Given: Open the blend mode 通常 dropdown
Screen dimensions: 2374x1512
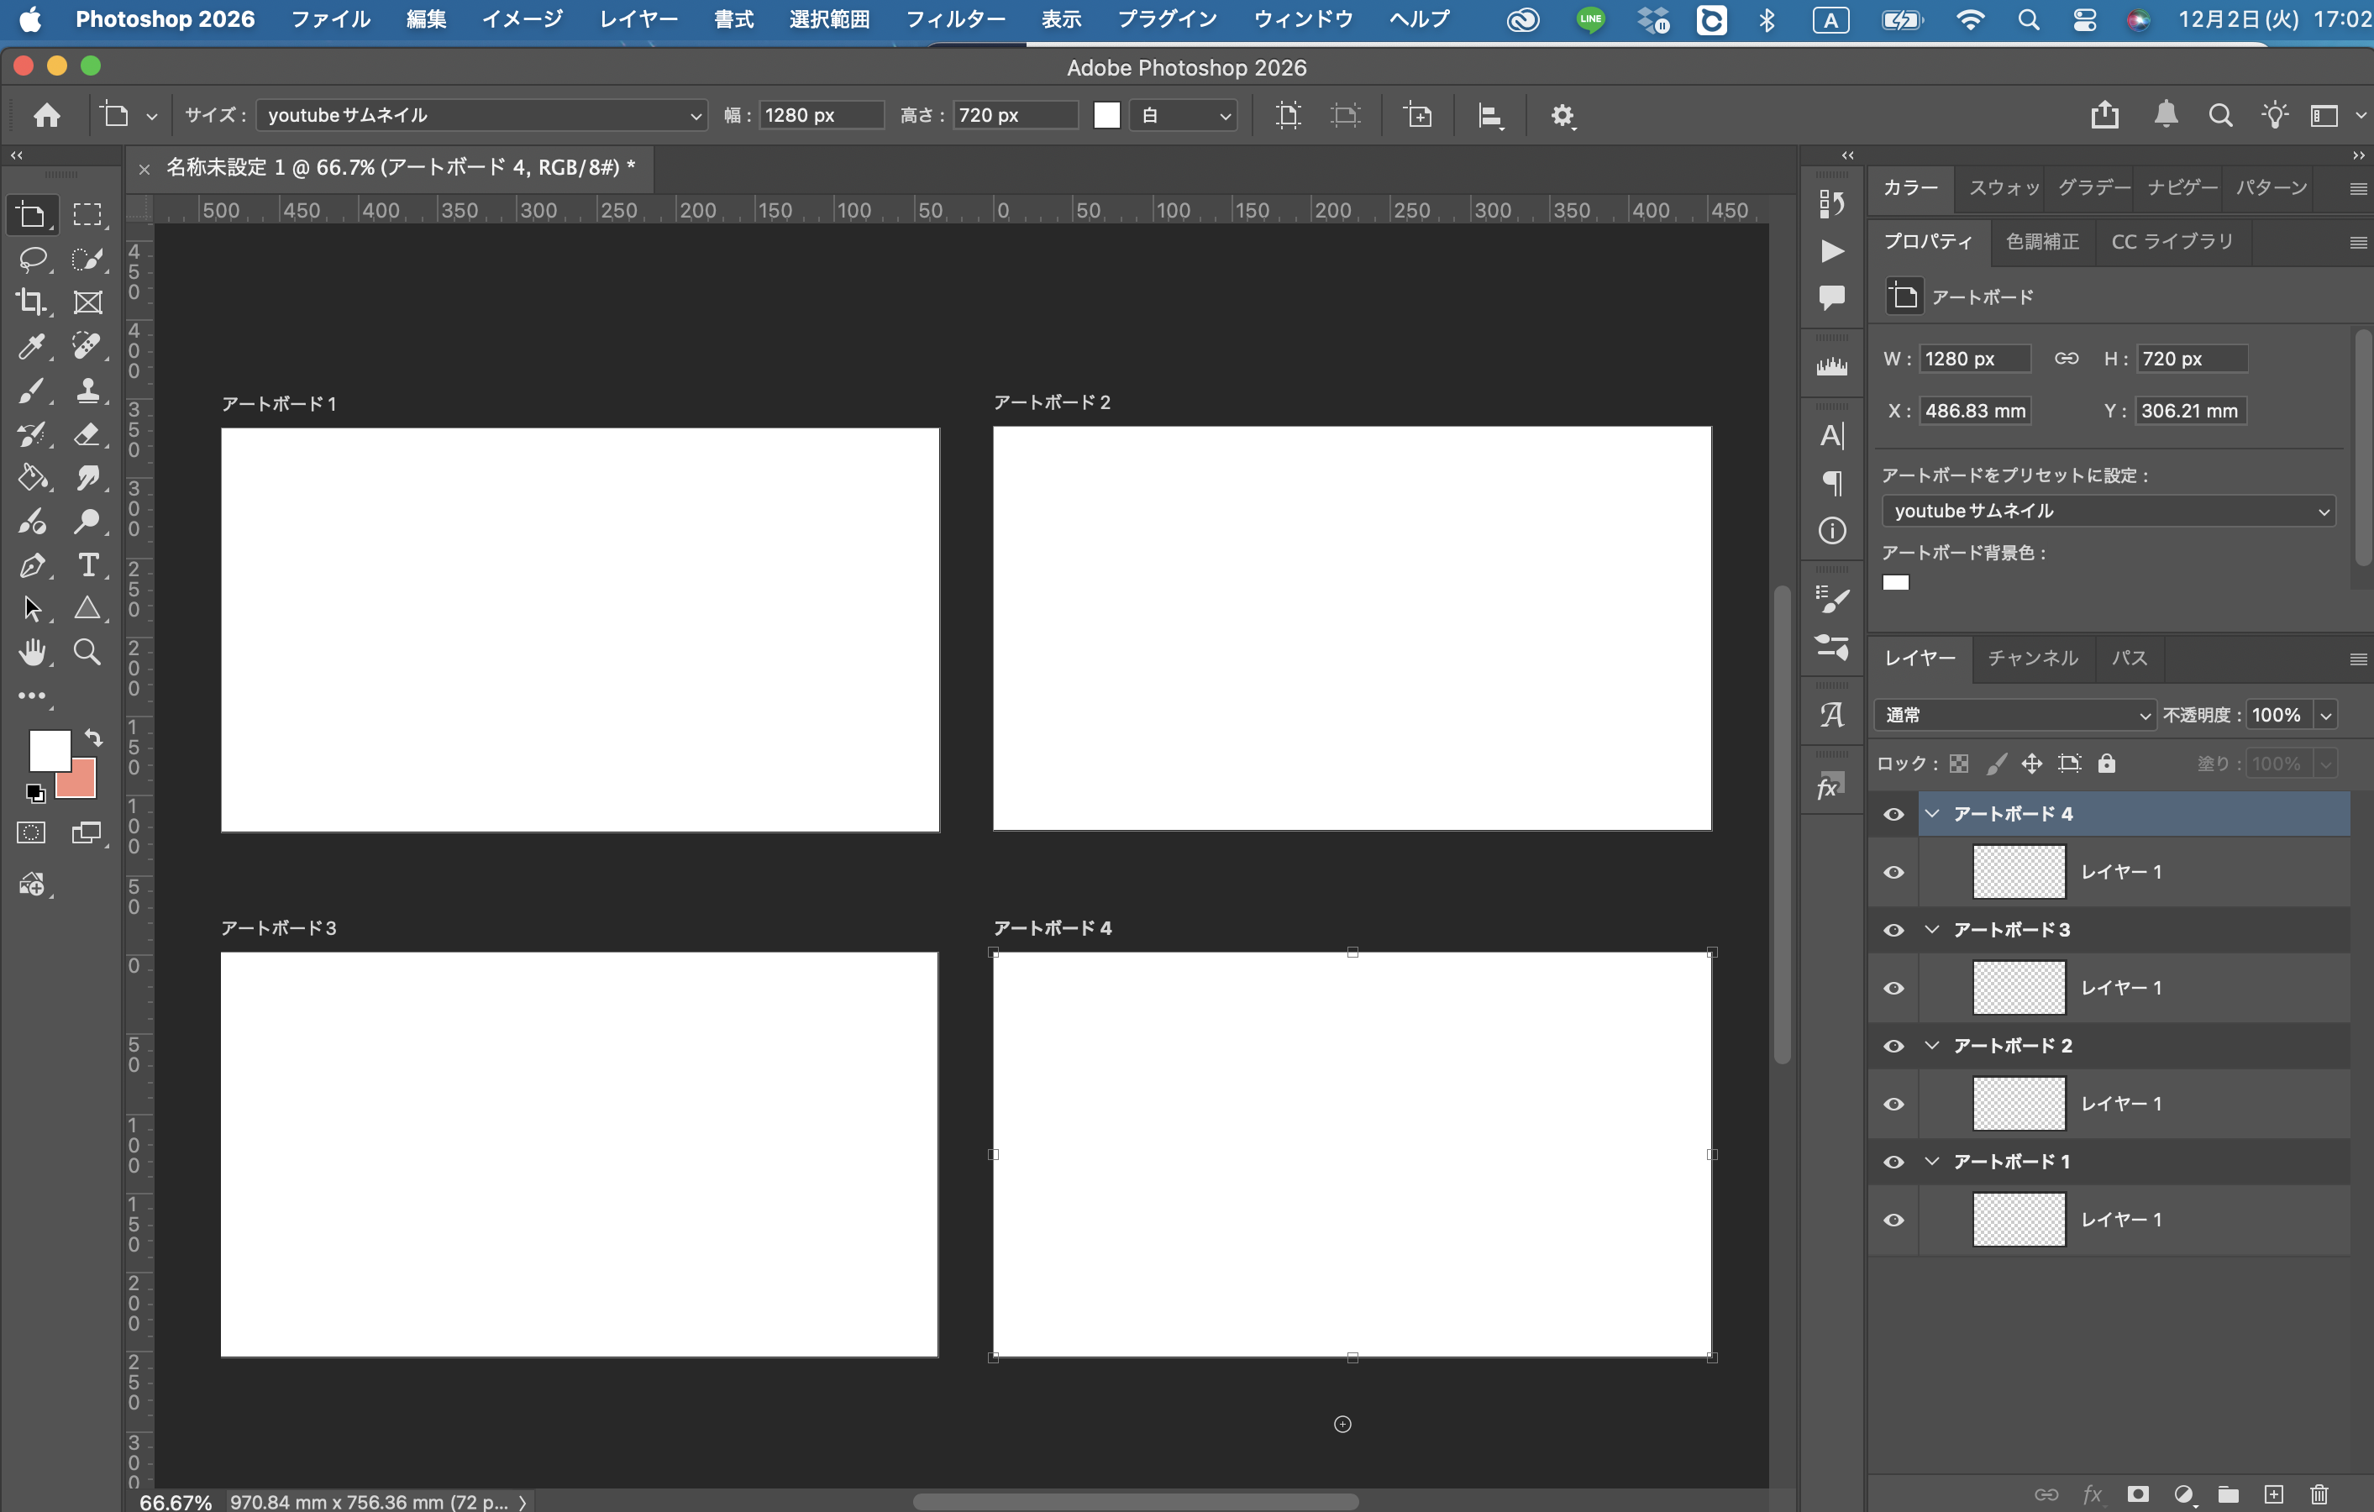Looking at the screenshot, I should pyautogui.click(x=2015, y=715).
